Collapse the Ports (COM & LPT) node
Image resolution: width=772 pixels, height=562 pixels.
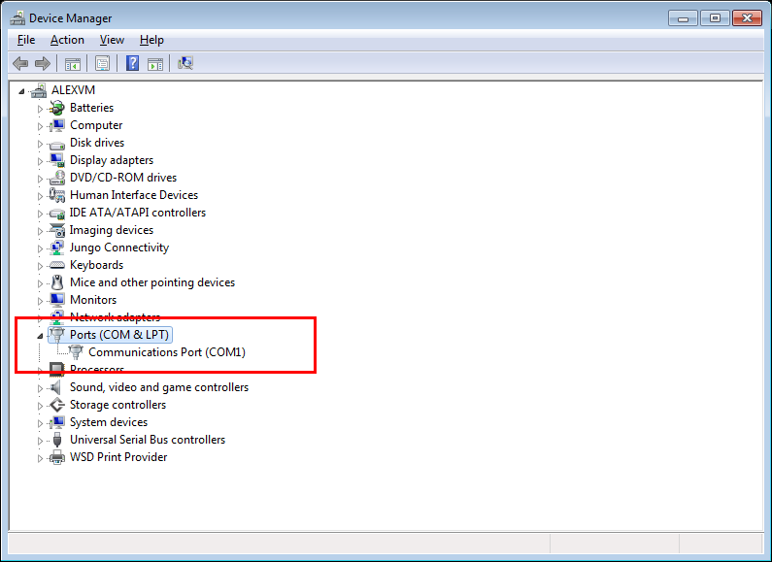pos(41,335)
